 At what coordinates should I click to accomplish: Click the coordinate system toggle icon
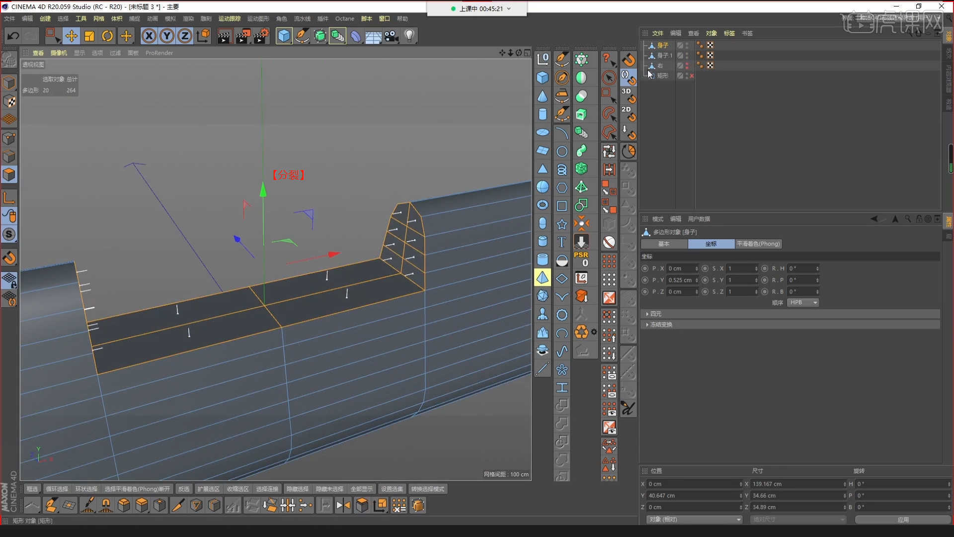pyautogui.click(x=203, y=36)
